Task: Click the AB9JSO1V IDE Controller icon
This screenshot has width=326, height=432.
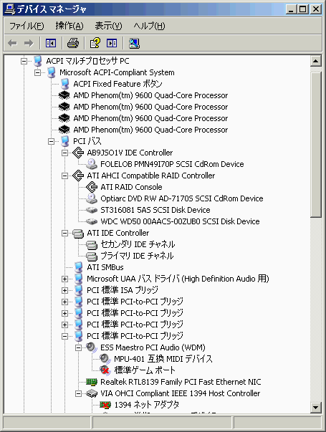Action: pos(78,153)
